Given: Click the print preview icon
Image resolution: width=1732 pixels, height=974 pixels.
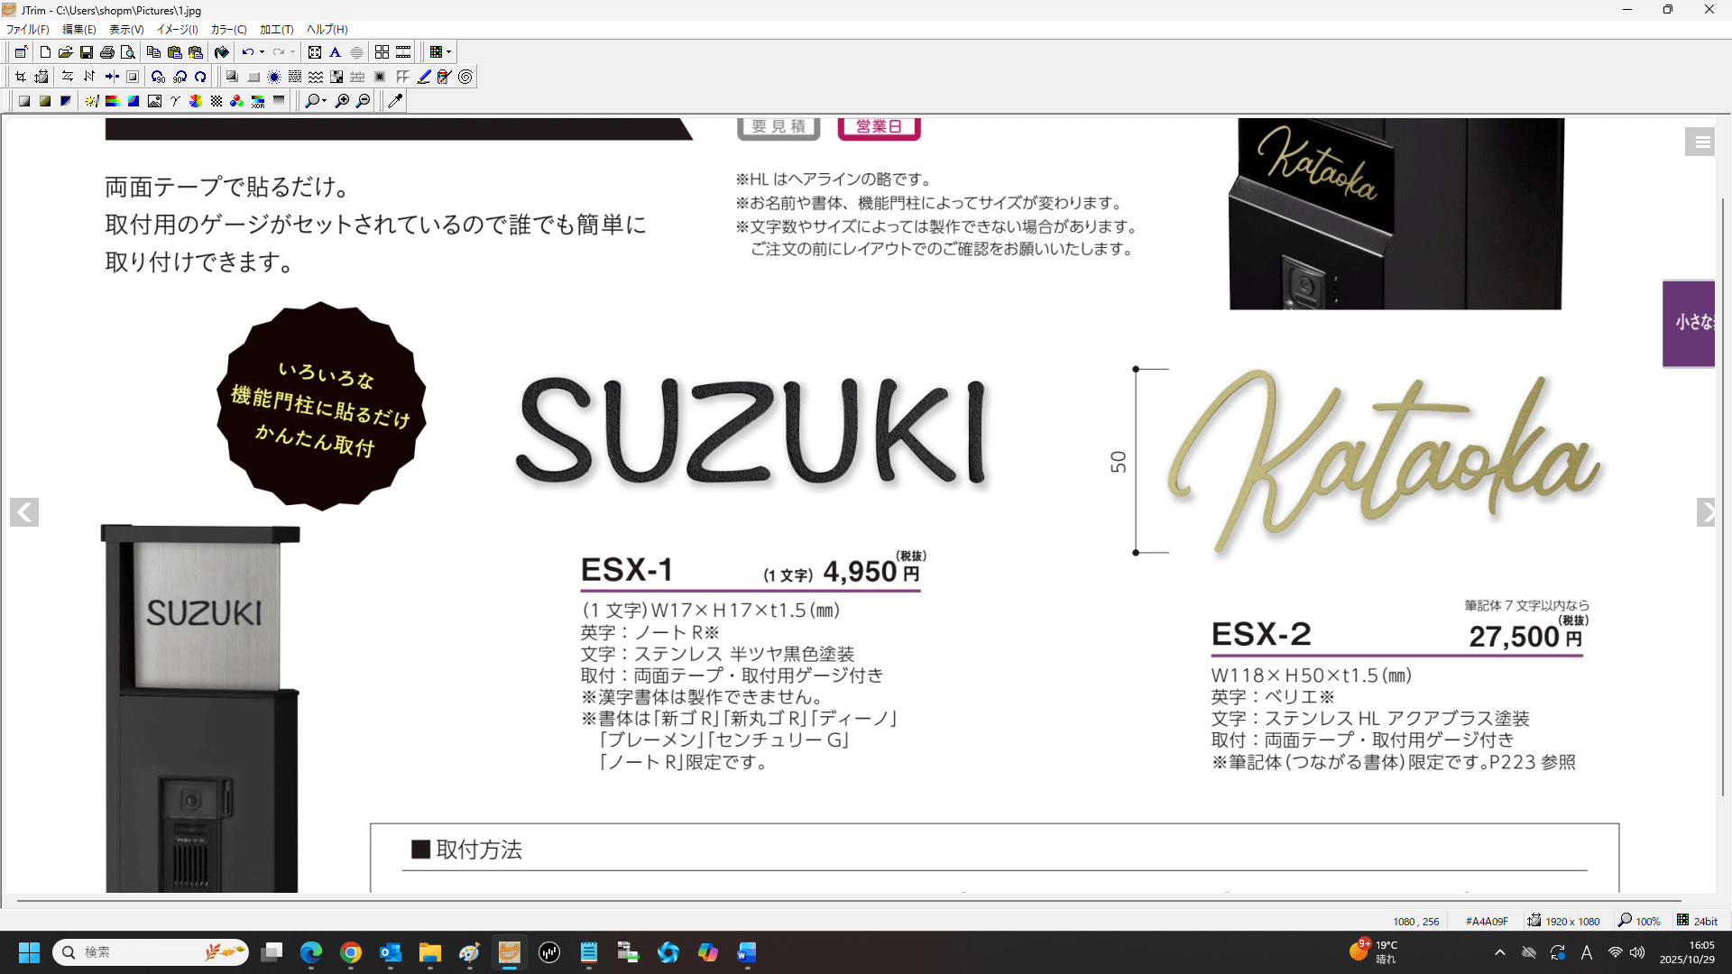Looking at the screenshot, I should [x=128, y=52].
